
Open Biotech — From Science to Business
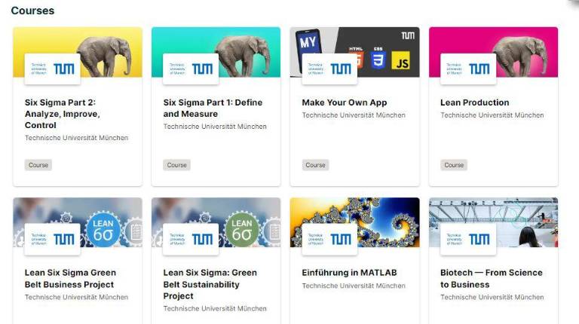492,279
